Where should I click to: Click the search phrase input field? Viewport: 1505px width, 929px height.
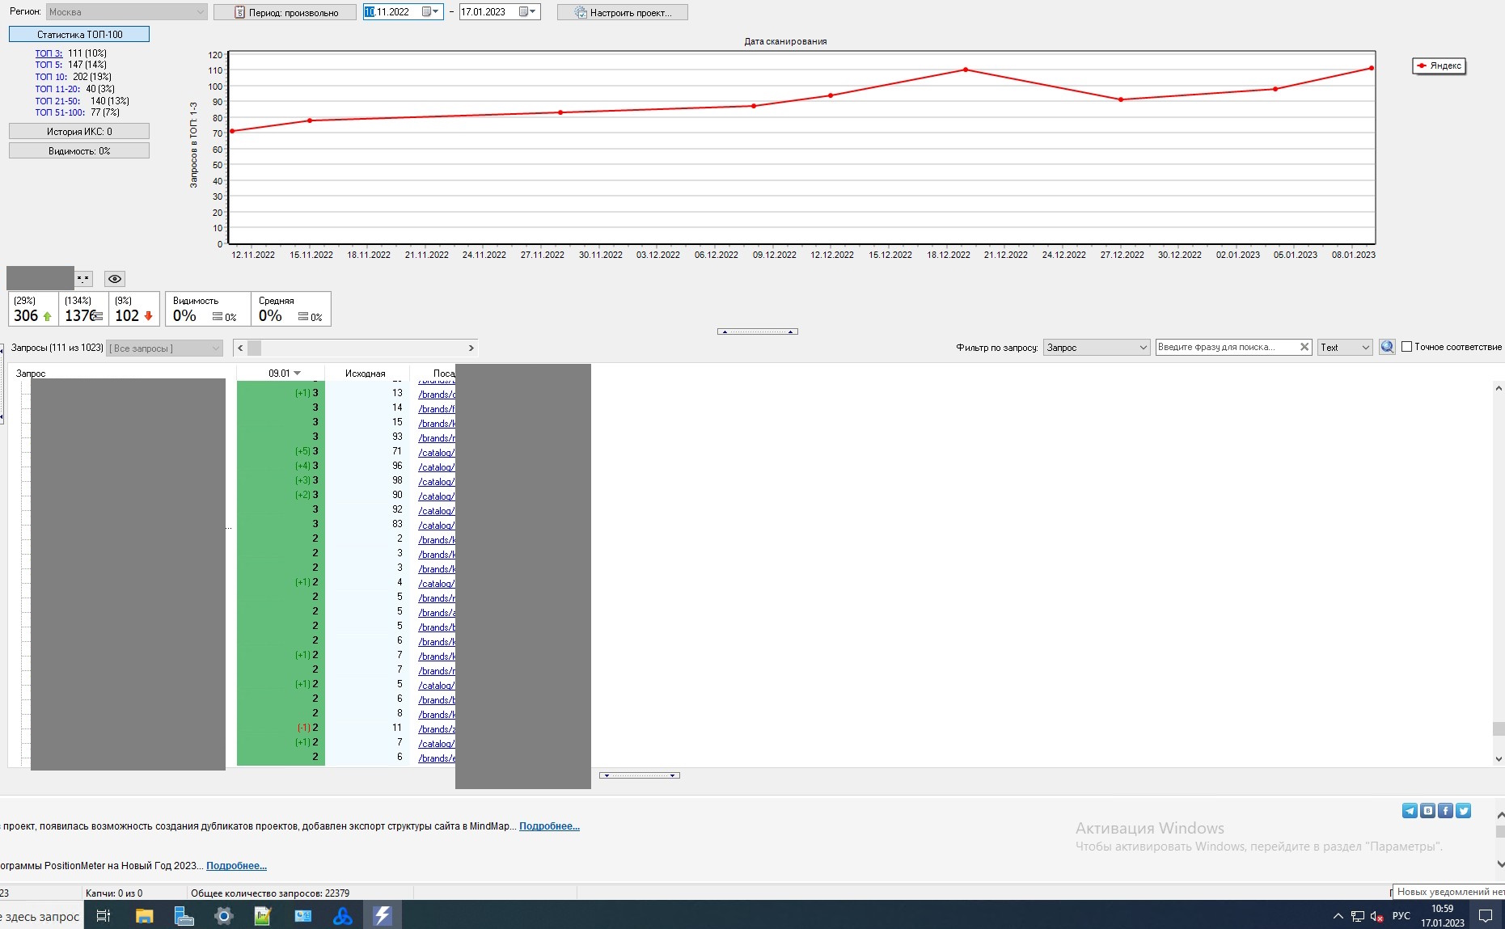click(1225, 347)
